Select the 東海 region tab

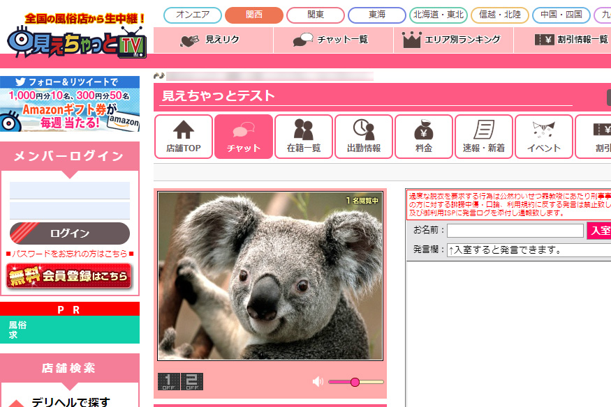(x=377, y=15)
